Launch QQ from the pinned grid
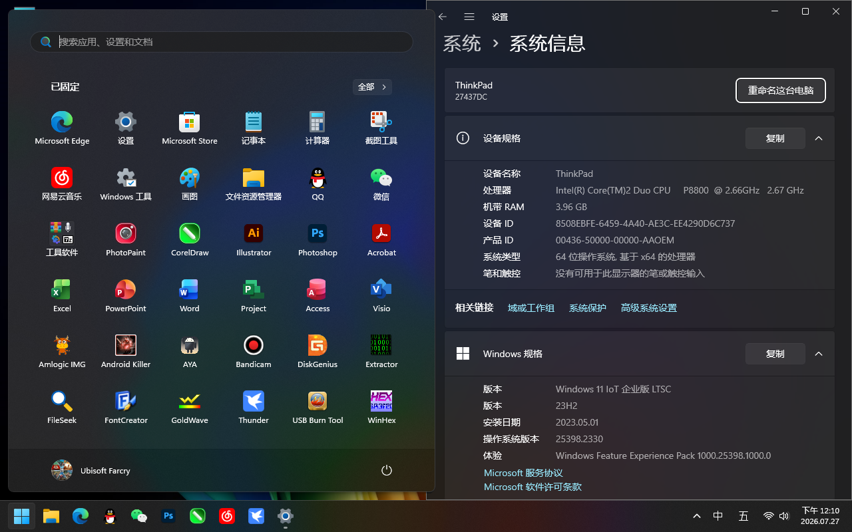 pos(318,184)
